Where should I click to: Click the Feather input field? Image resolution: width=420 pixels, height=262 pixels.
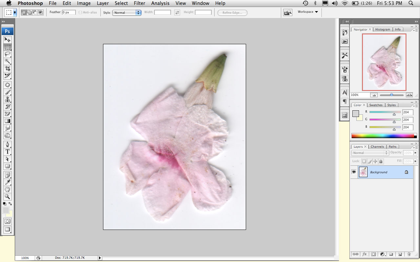click(x=69, y=12)
